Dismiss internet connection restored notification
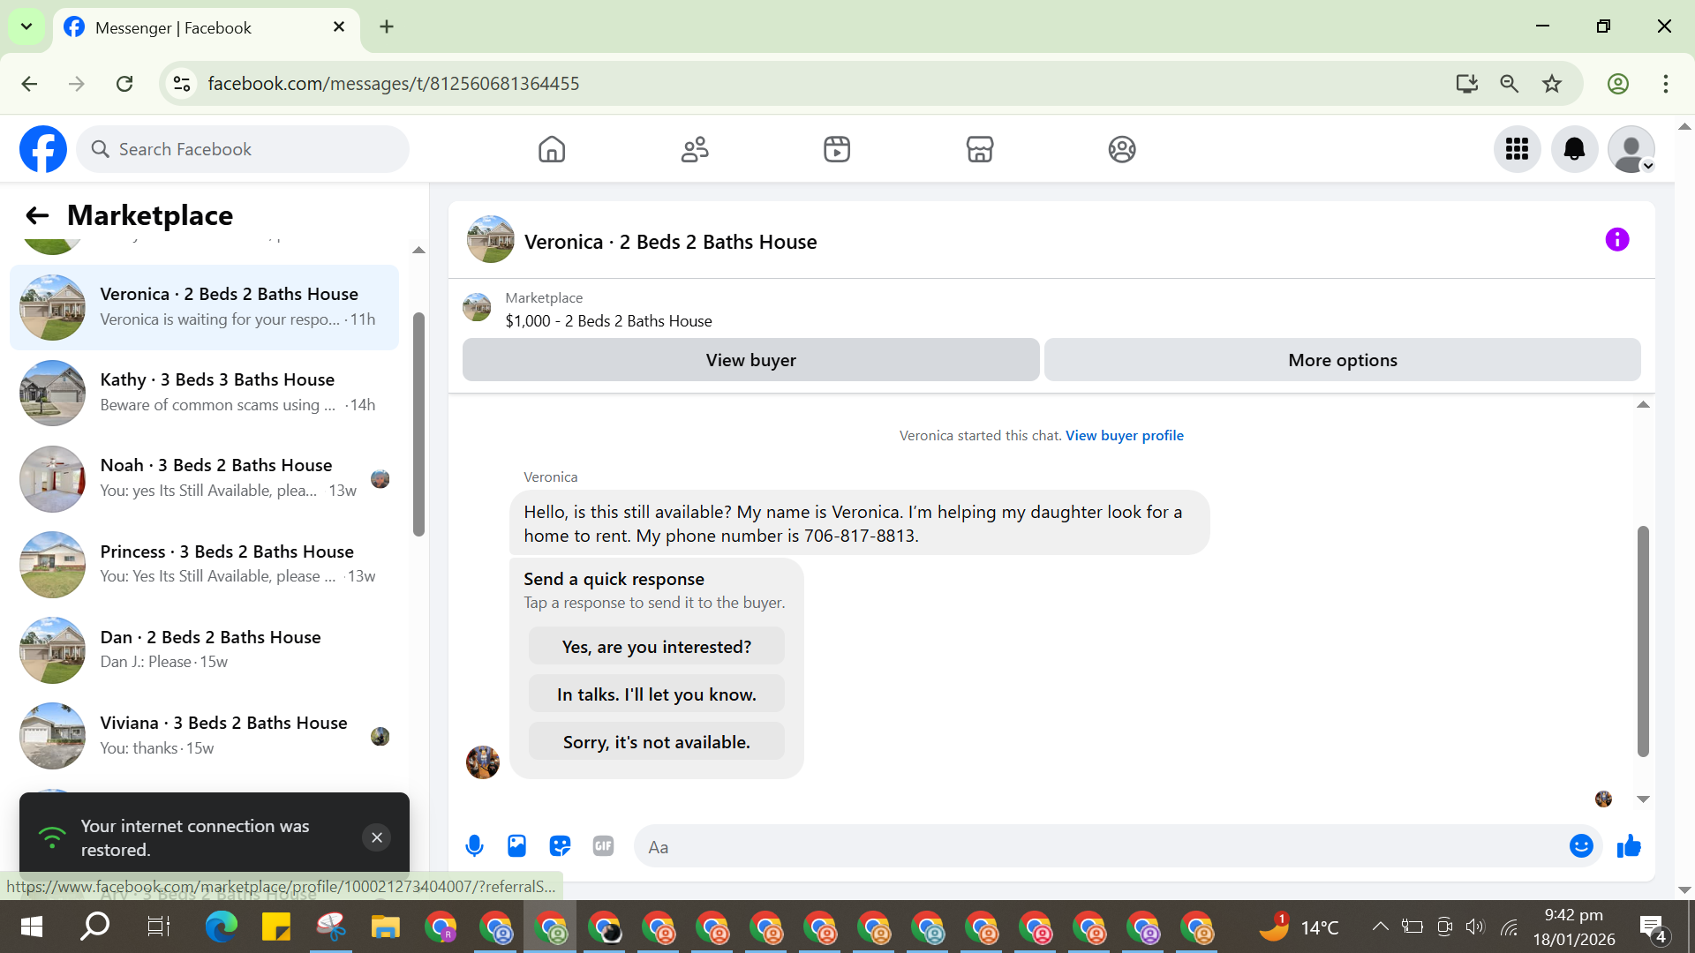1695x953 pixels. click(x=377, y=837)
